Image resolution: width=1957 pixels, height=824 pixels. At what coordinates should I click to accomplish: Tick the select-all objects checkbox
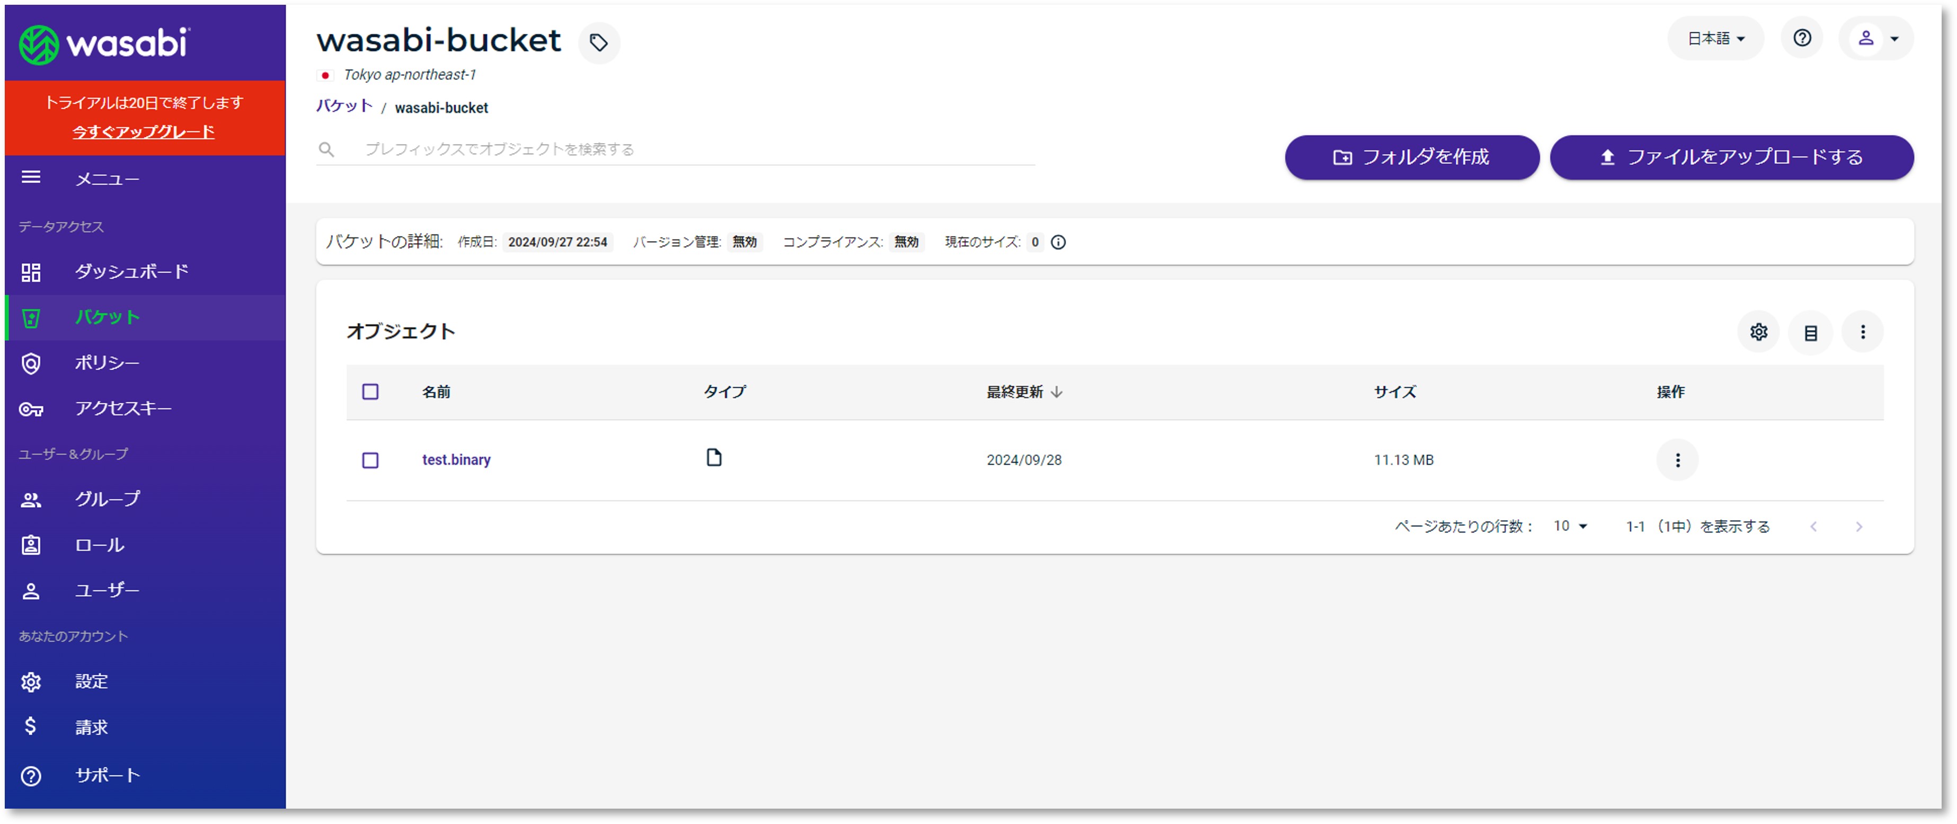pyautogui.click(x=370, y=392)
